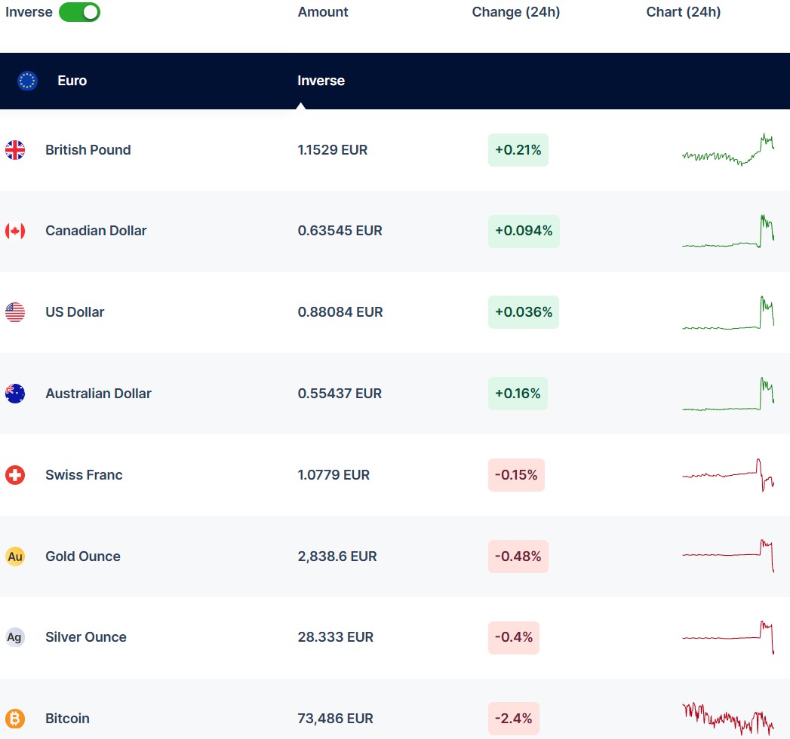Viewport: 790px width, 739px height.
Task: Select the Inverse column header in Euro row
Action: pos(321,81)
